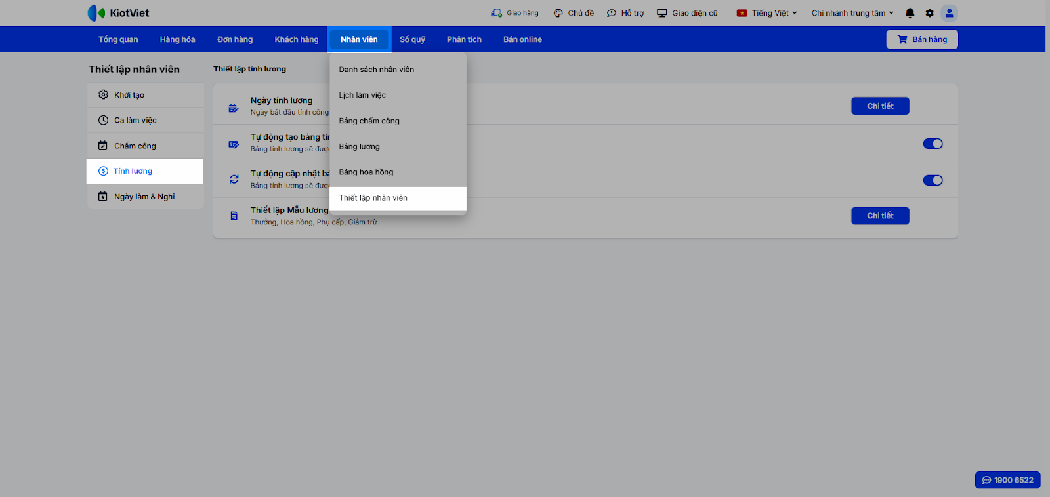Screen dimensions: 1050x497
Task: Select Khởi tạo in sidebar
Action: point(145,95)
